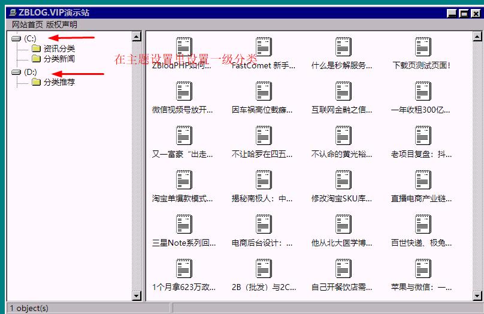
Task: Click the 淘宝单爆款模式... file name text
Action: tap(183, 198)
